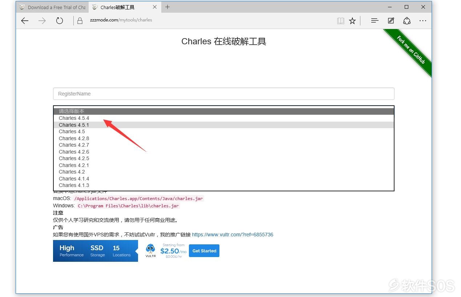Viewport: 461px width, 297px height.
Task: Open a new browser tab
Action: coord(167,7)
